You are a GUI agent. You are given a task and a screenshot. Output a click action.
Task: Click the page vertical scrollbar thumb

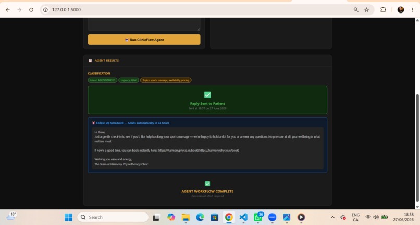417,147
